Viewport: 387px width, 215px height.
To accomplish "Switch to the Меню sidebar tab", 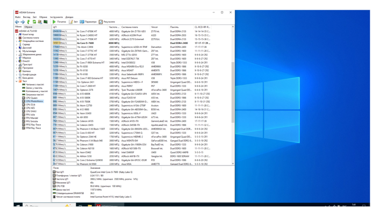I will point(18,27).
